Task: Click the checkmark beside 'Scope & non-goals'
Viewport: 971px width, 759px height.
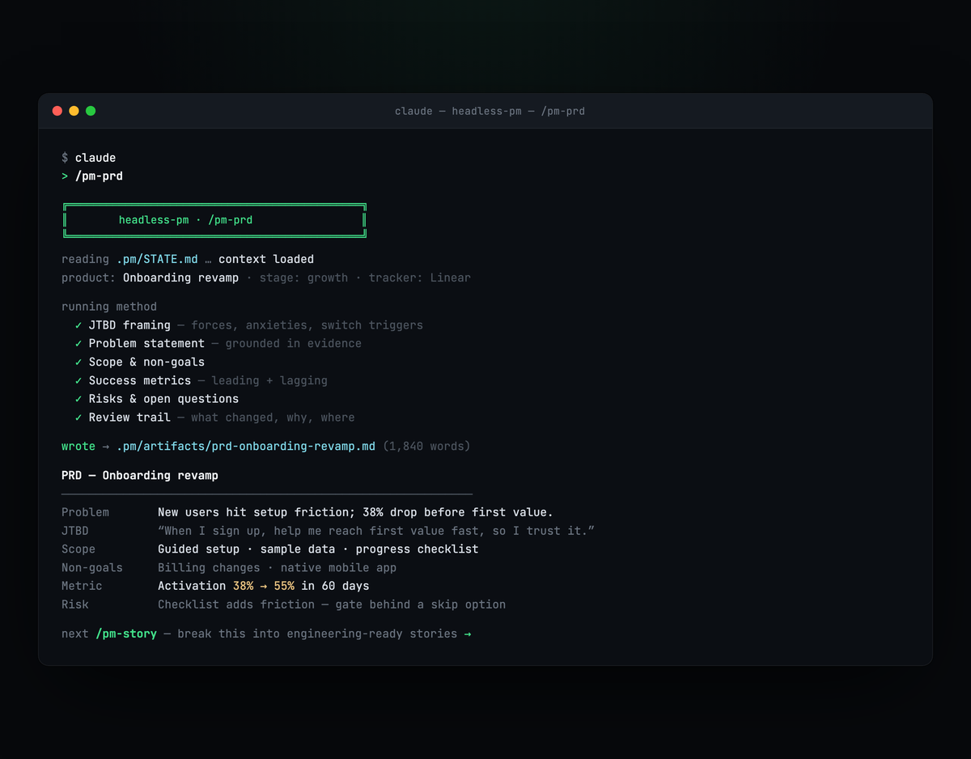Action: point(78,363)
